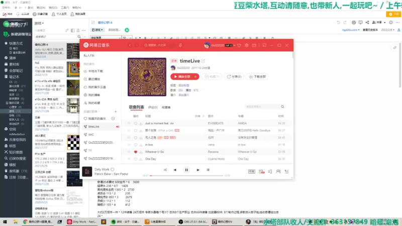The width and height of the screenshot is (402, 226).
Task: Click the add tag link
Action: (x=183, y=85)
